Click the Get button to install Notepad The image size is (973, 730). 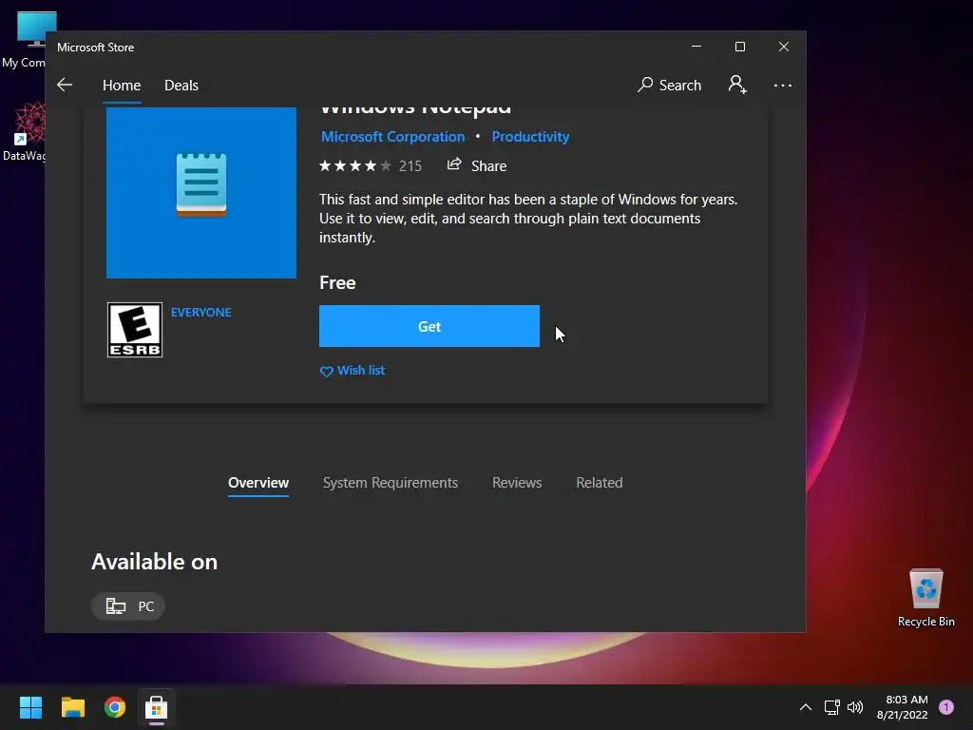tap(429, 326)
